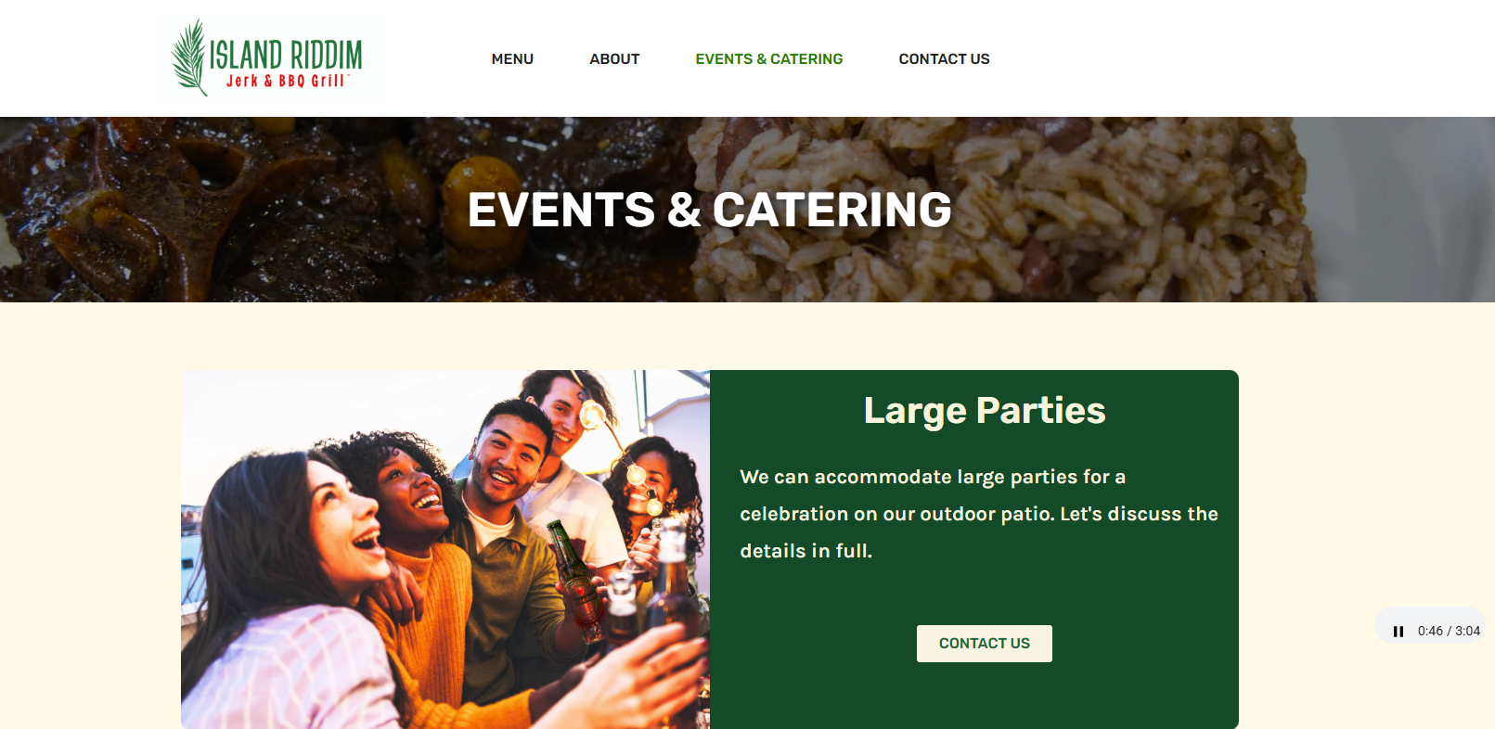Open CONTACT US in the top navigation

(944, 58)
